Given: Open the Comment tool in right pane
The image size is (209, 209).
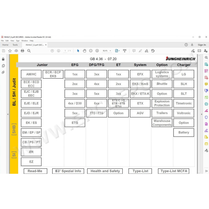Looking at the screenshot, I should click(206, 84).
